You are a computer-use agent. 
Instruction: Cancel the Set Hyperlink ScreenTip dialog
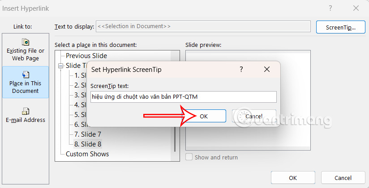[x=254, y=116]
